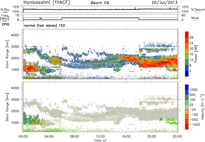The width and height of the screenshot is (205, 142).
Task: Select the Freq. [MHz] axis label
Action: click(x=5, y=17)
